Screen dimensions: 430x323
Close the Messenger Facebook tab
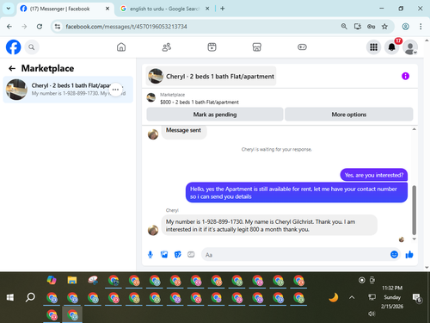pos(107,9)
